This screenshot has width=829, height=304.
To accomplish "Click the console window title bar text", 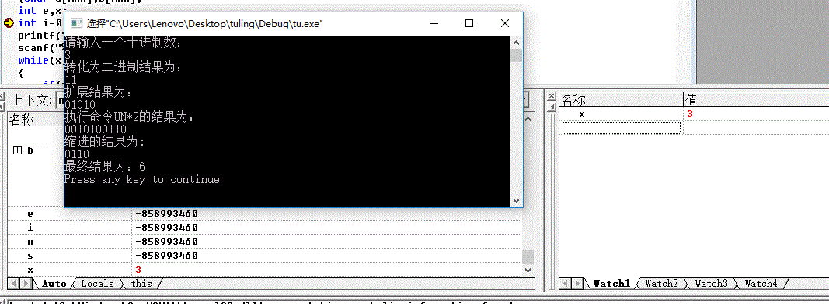I will pos(204,24).
